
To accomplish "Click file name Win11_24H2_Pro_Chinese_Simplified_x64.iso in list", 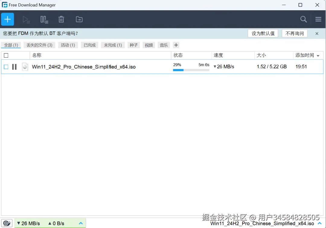I will (x=84, y=67).
